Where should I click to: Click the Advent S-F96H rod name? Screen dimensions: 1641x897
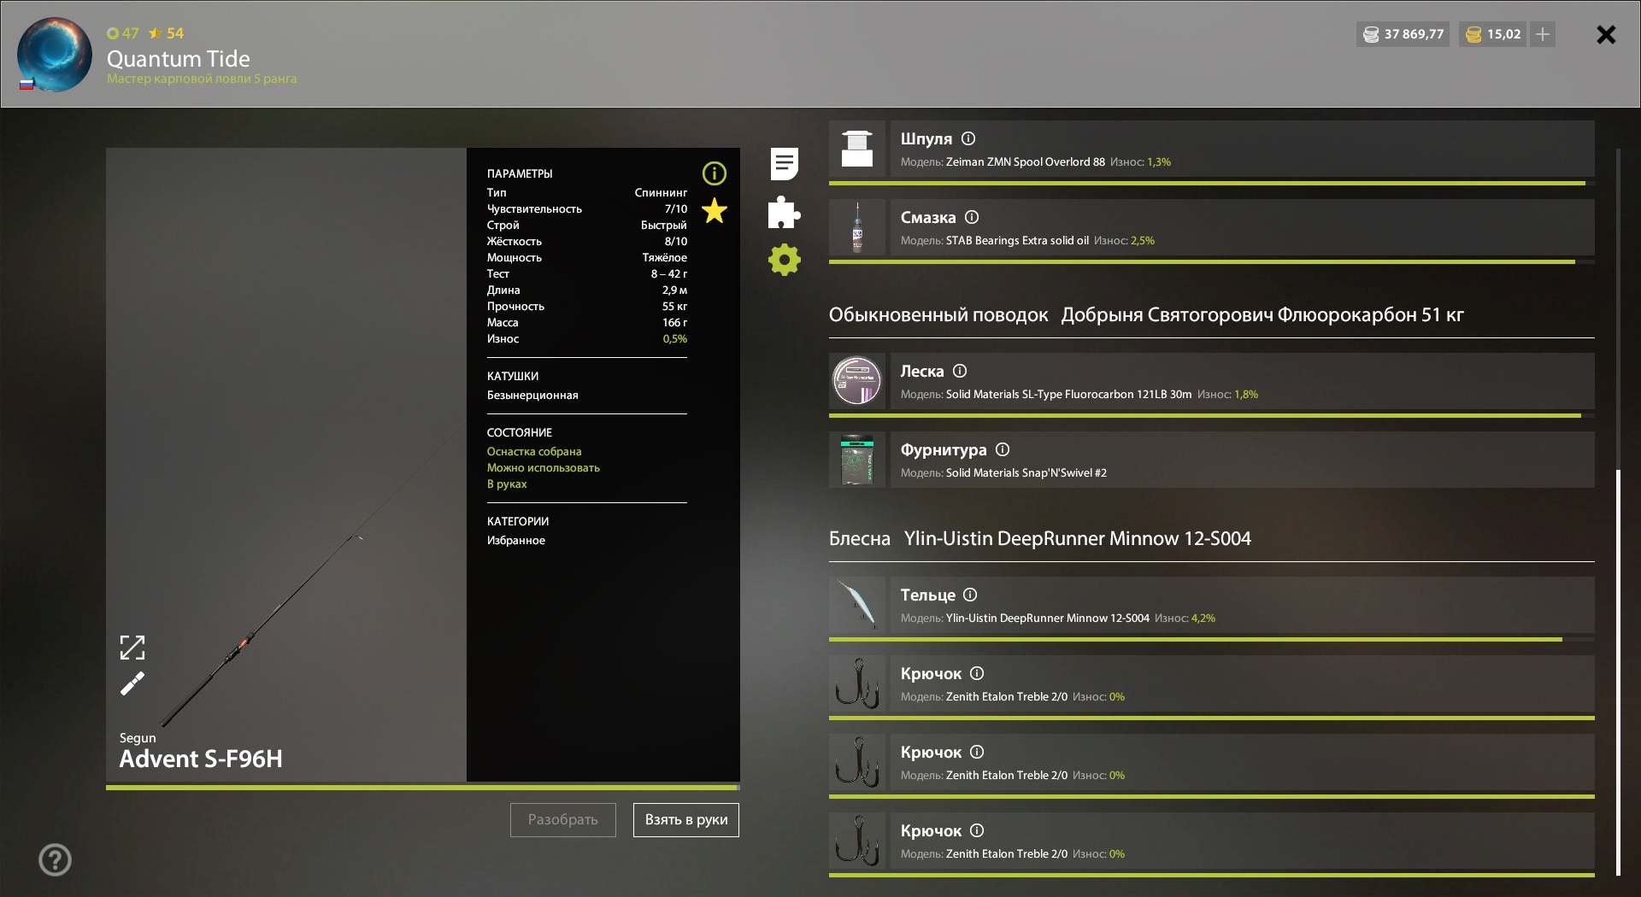tap(201, 759)
